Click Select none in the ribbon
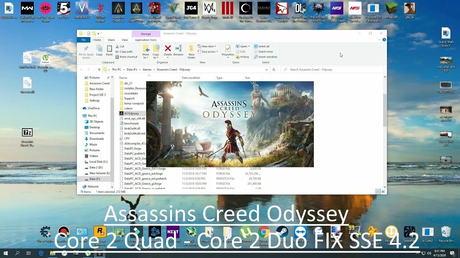The width and height of the screenshot is (460, 258). point(263,52)
